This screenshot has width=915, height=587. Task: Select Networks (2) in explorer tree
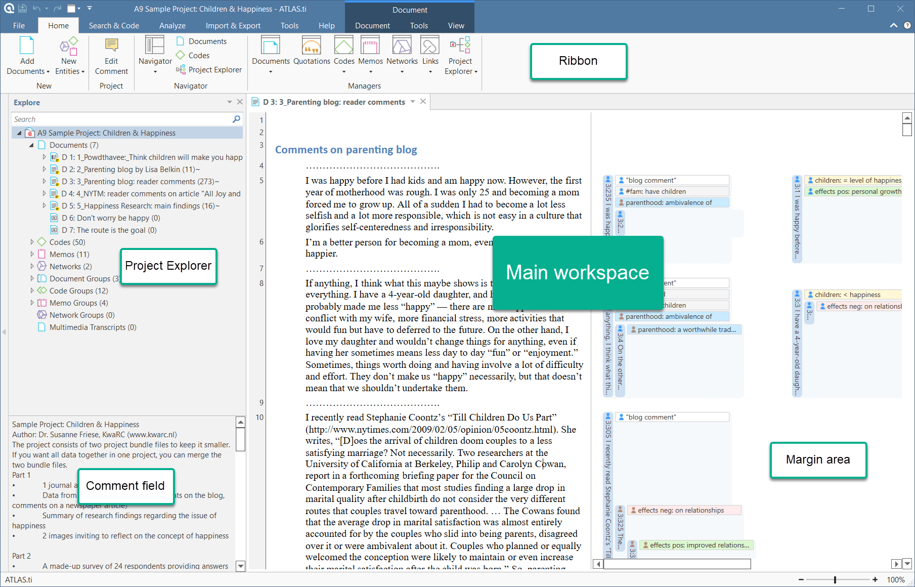[70, 267]
